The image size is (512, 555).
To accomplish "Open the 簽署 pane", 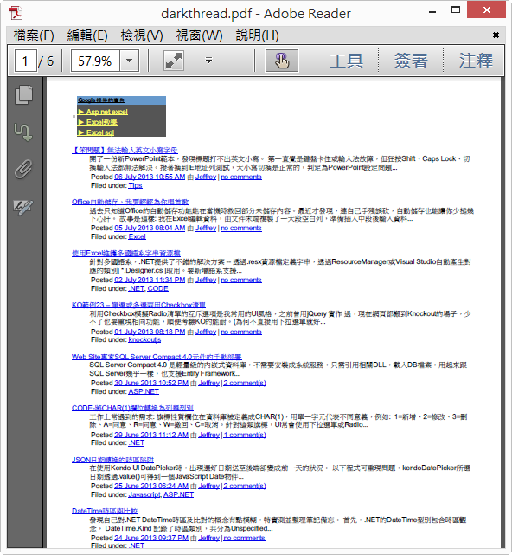I will [411, 61].
